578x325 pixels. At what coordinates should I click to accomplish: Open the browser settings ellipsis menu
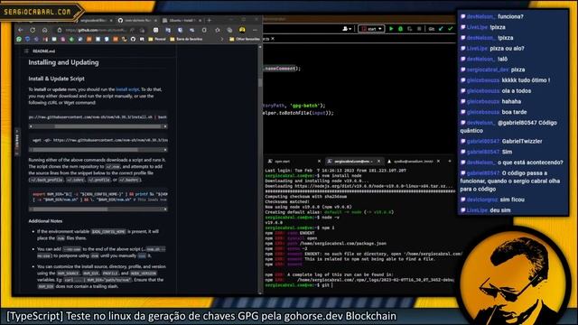[x=255, y=30]
